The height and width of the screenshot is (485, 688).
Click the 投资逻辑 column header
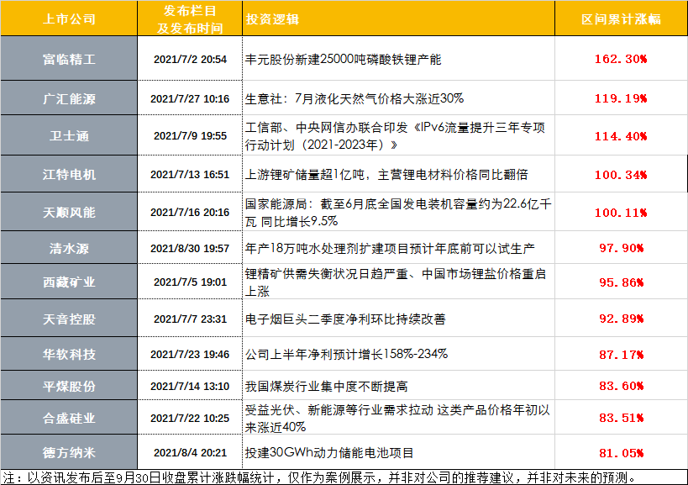coord(398,18)
